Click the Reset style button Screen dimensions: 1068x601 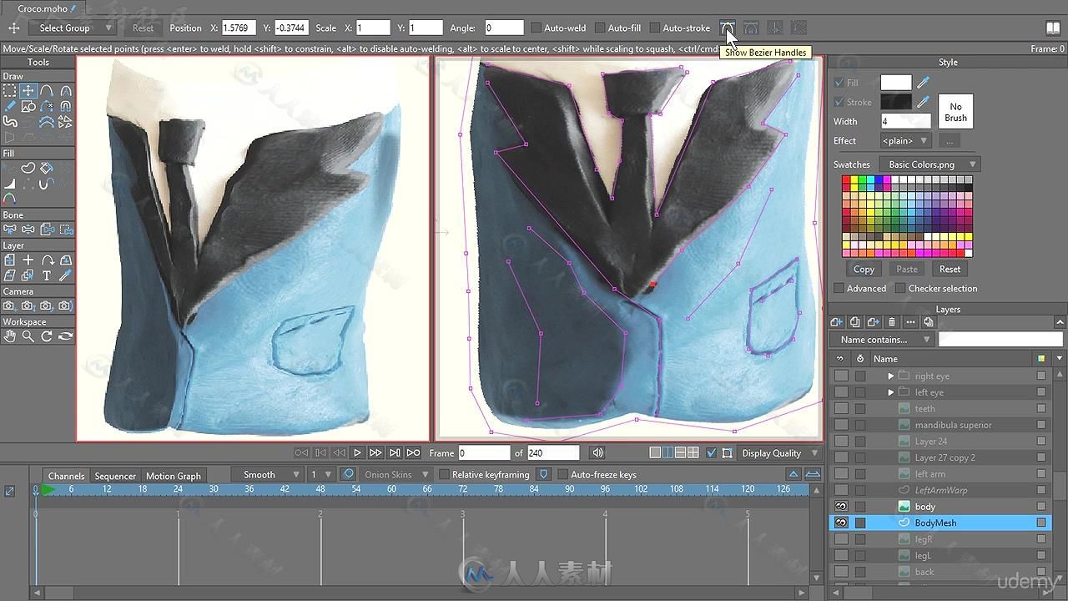click(x=950, y=269)
